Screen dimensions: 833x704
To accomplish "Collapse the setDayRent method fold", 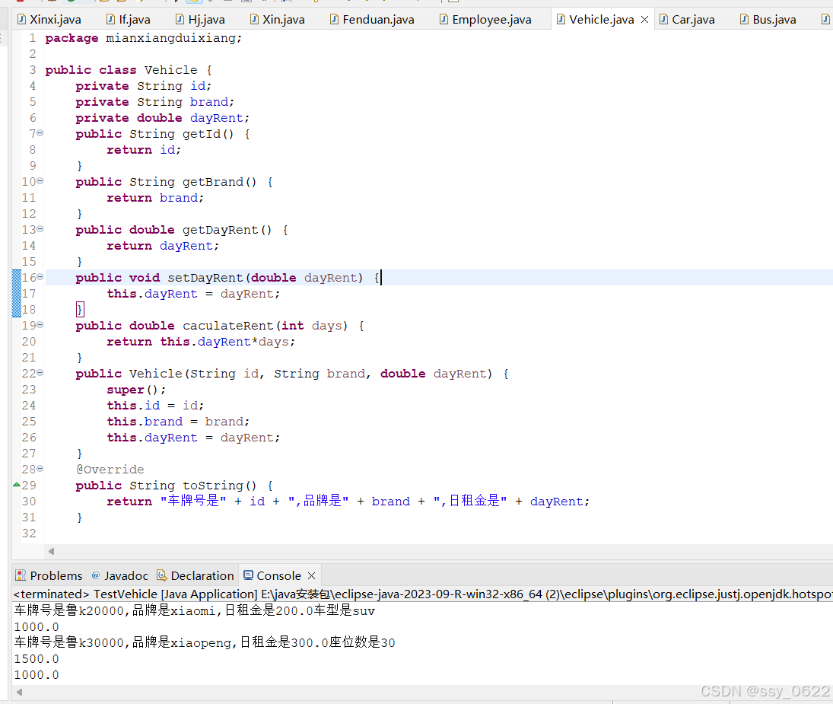I will pos(40,277).
